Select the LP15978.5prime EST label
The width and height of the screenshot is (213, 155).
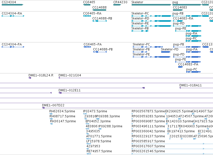(99, 141)
